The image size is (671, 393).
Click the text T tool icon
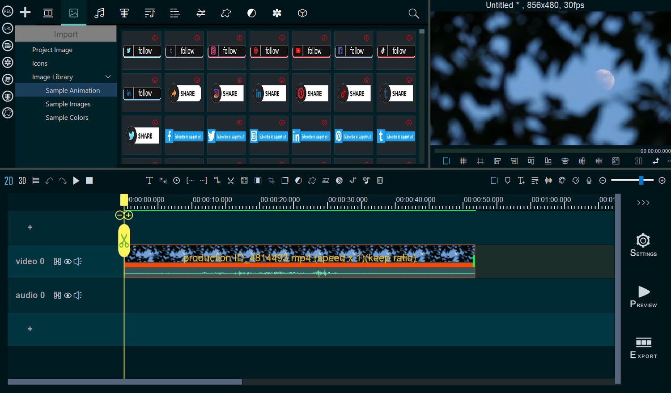[149, 181]
